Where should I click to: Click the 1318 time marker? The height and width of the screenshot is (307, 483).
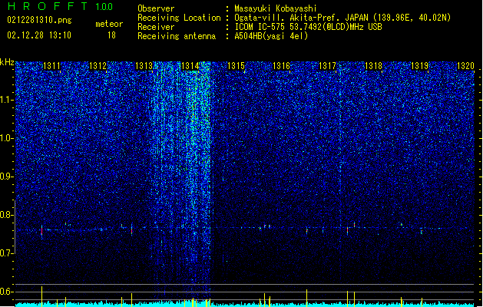(x=373, y=66)
